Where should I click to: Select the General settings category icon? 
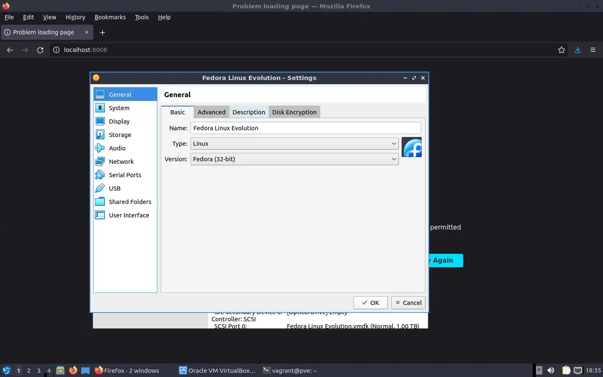click(100, 94)
